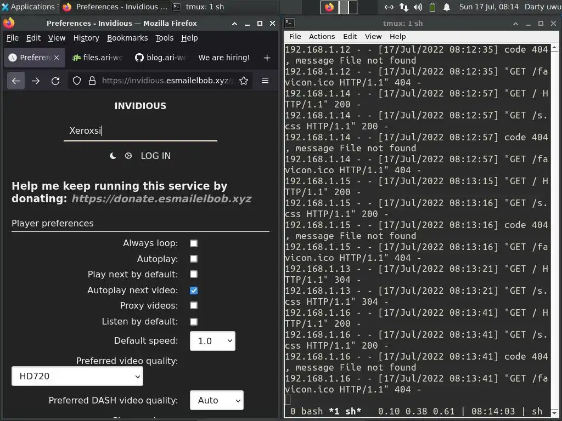Switch to Firefox via workspace switcher icon
The image size is (562, 421).
coord(329,7)
